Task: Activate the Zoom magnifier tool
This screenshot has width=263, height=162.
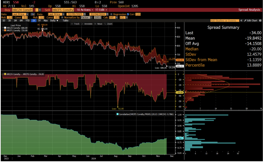Action: point(109,24)
